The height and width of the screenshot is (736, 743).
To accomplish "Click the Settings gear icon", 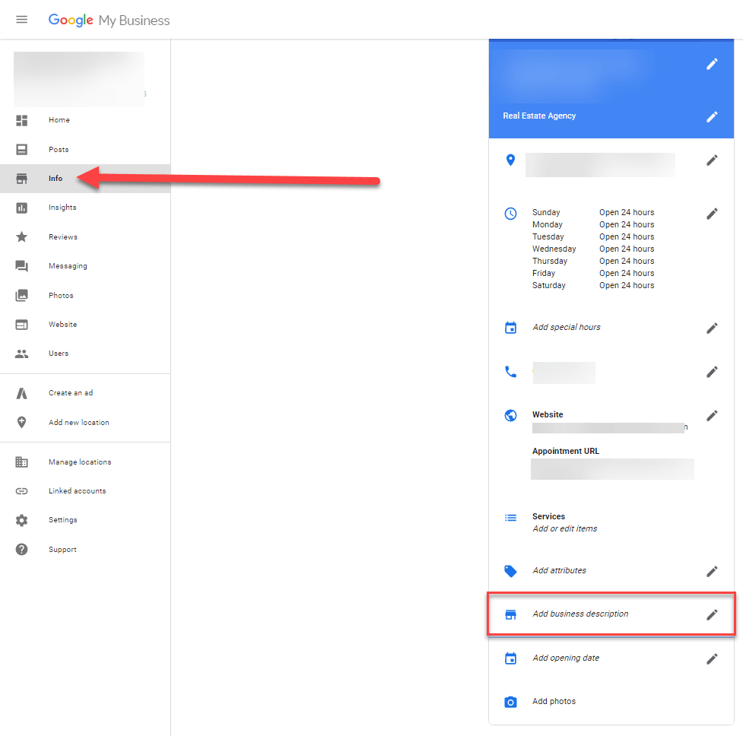I will 22,521.
